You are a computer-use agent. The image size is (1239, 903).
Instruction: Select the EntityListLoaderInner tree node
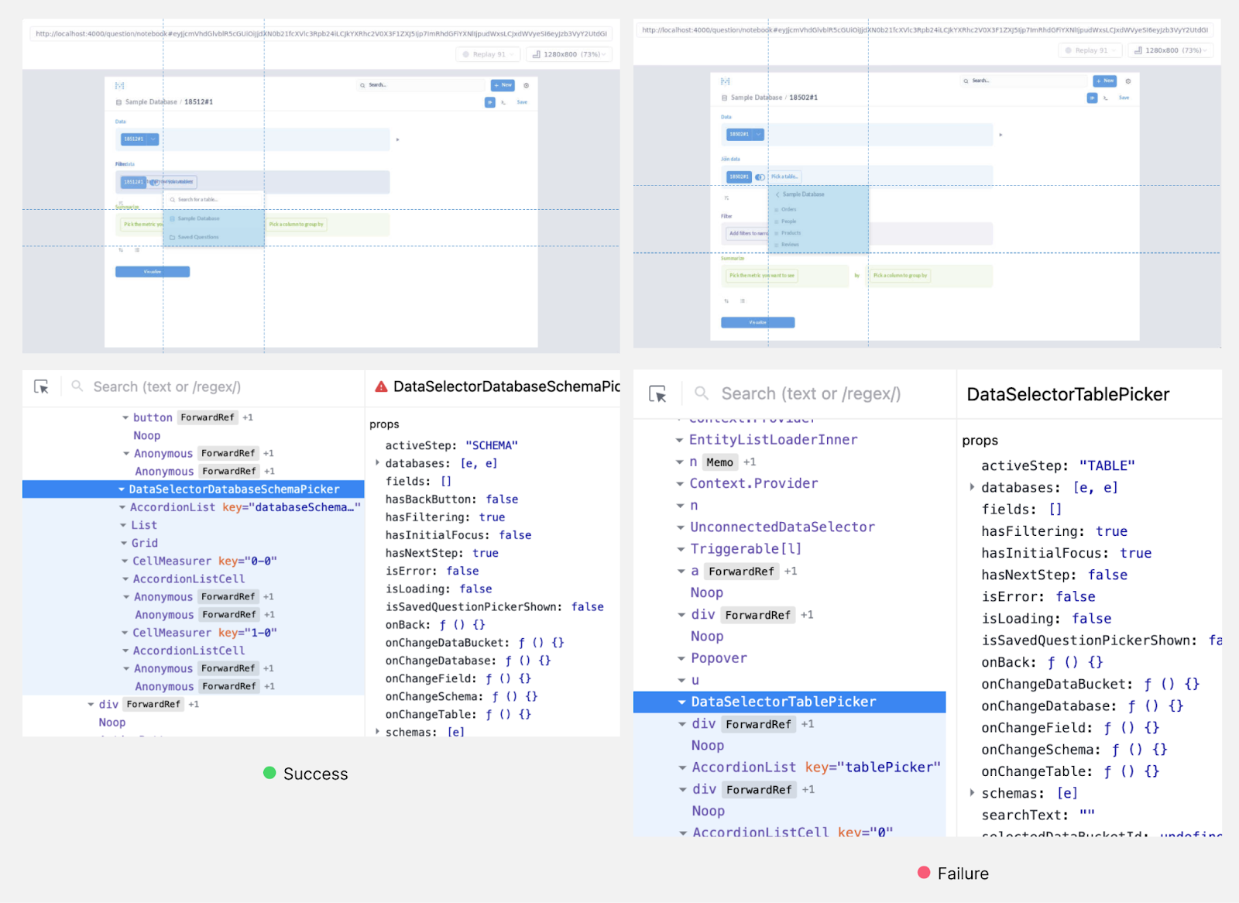coord(774,440)
